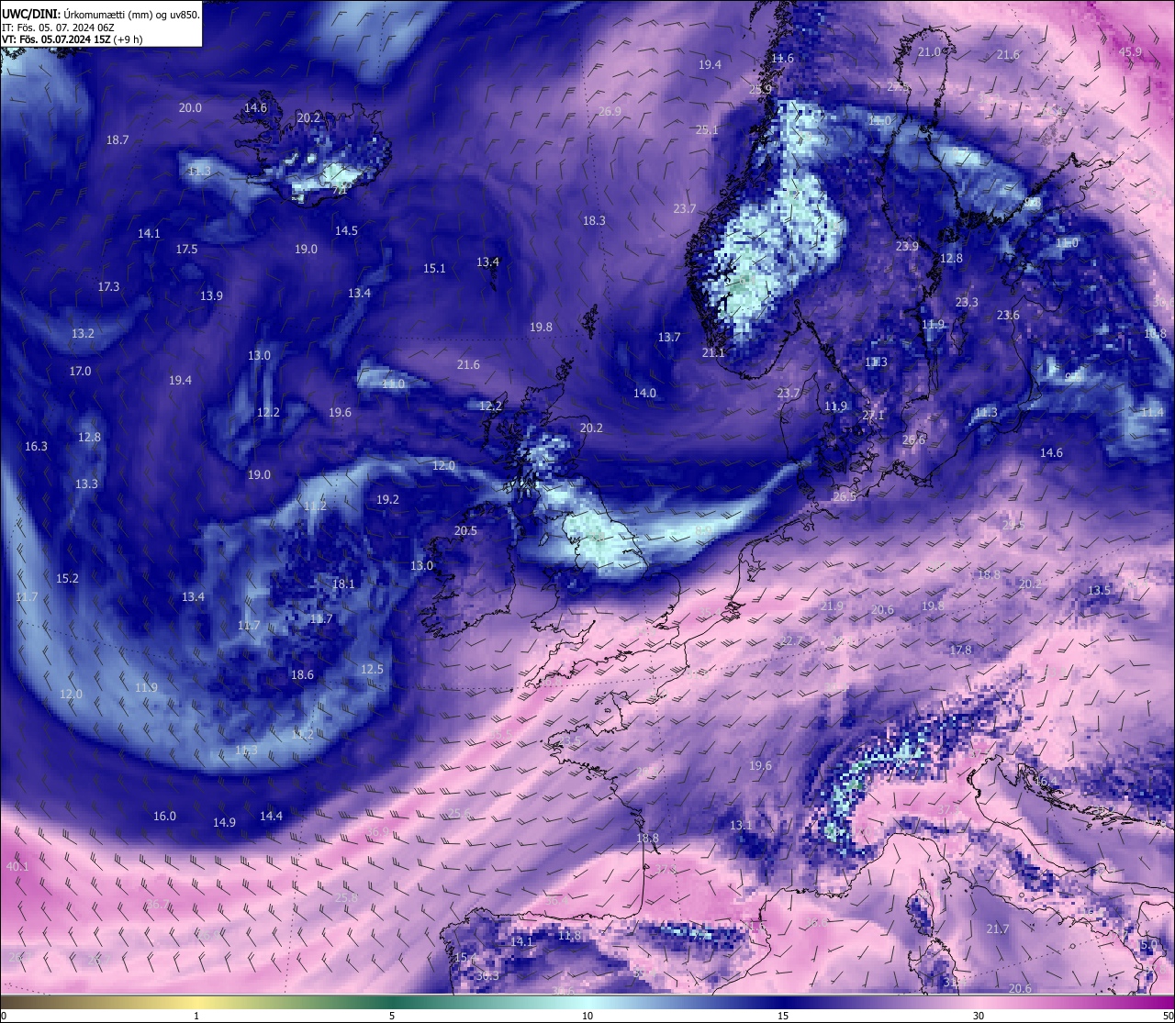Click the 17.0 value label
The width and height of the screenshot is (1175, 1023).
80,372
